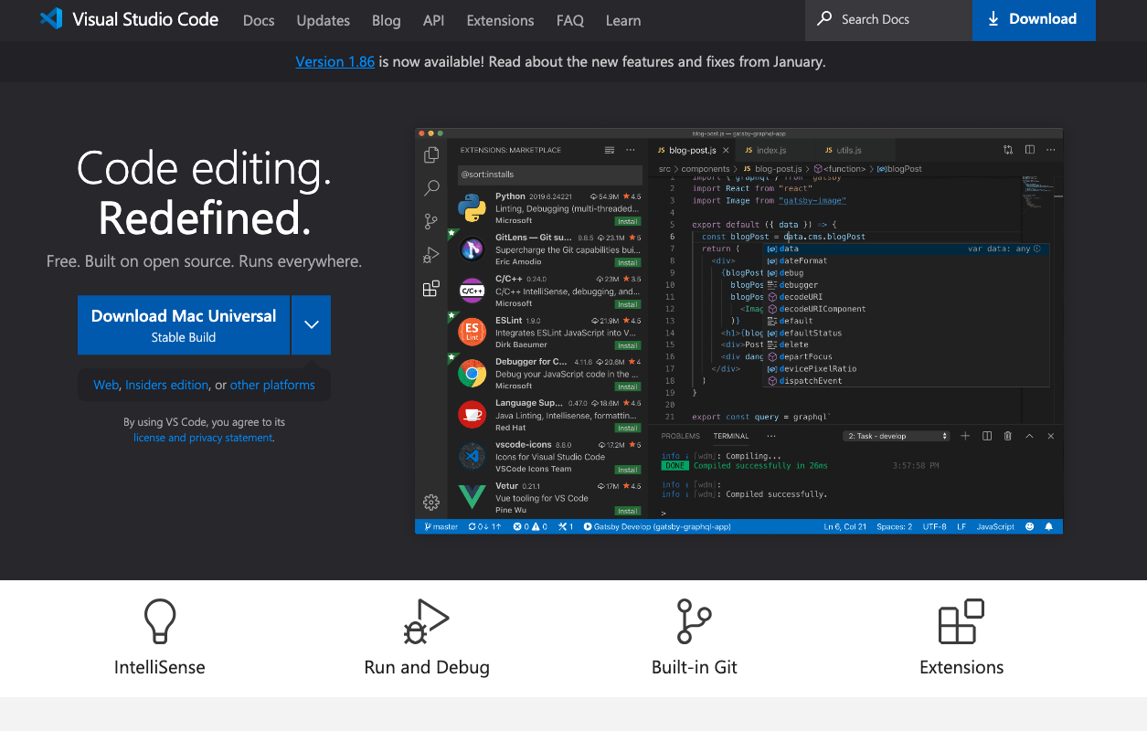The width and height of the screenshot is (1147, 731).
Task: Click the @sort:installs extension search box
Action: pyautogui.click(x=550, y=174)
